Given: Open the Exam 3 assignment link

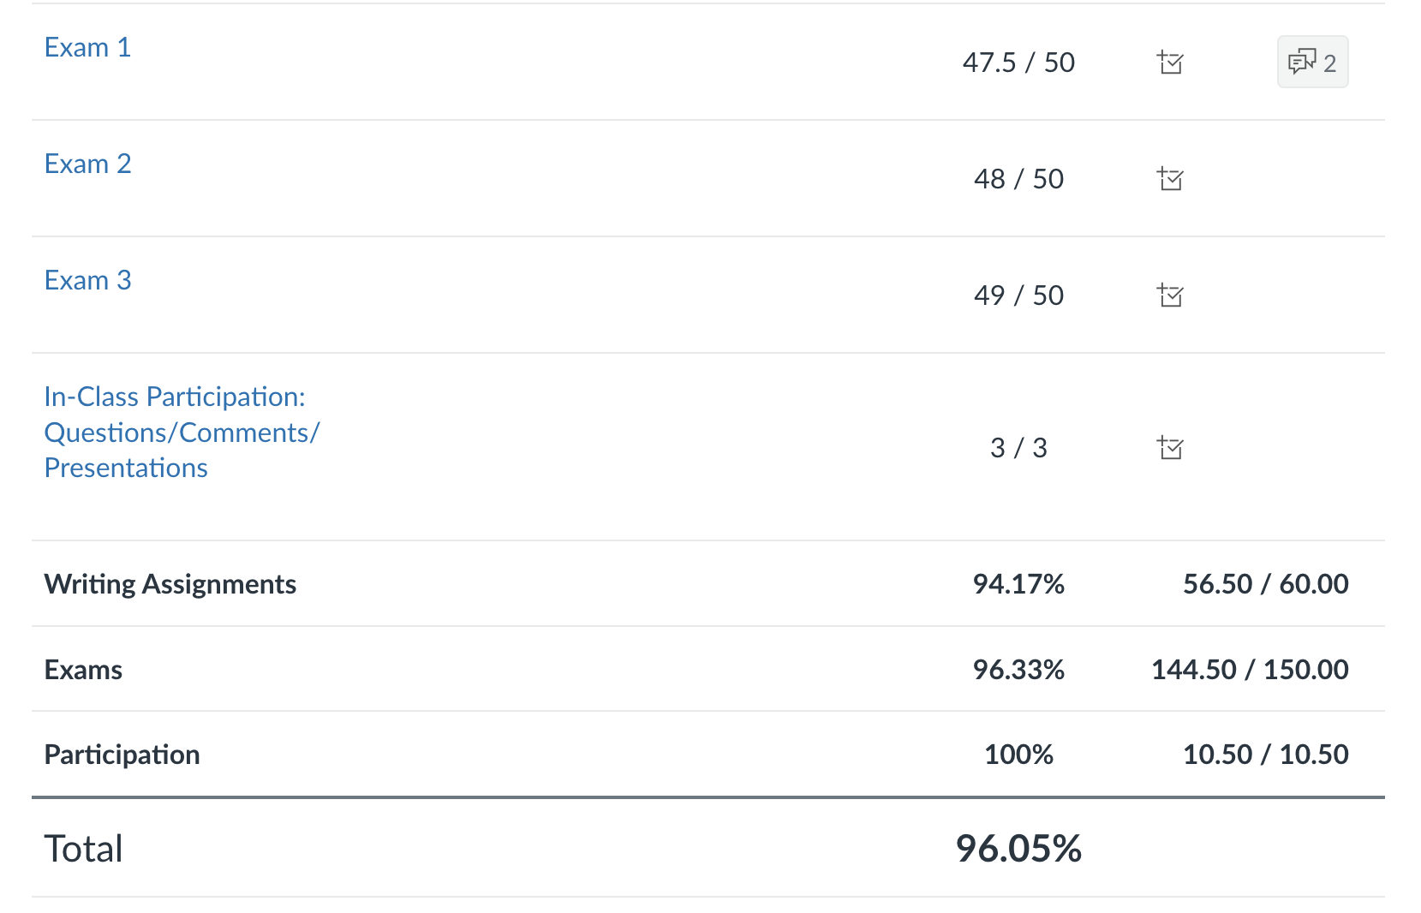Looking at the screenshot, I should click(x=87, y=280).
